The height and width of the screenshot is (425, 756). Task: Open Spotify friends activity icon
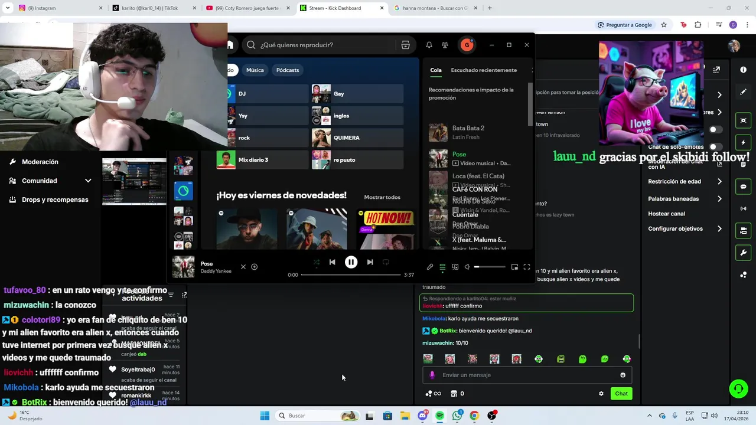click(445, 45)
